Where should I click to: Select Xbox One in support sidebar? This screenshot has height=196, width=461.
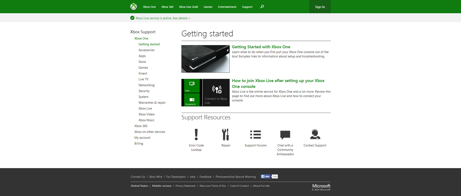pyautogui.click(x=141, y=38)
